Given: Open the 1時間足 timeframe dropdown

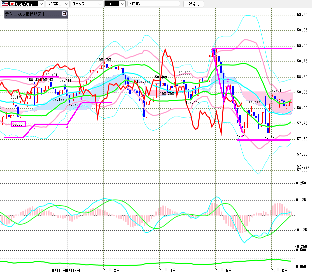Looking at the screenshot, I should (x=58, y=4).
